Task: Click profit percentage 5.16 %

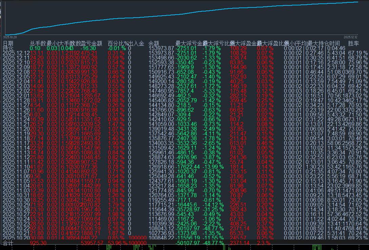Action: point(116,228)
